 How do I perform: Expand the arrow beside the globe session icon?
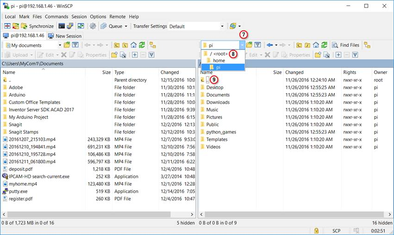coord(239,26)
